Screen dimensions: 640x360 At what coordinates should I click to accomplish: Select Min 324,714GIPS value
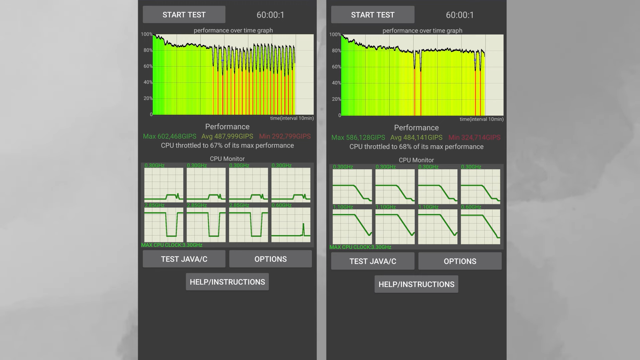[474, 138]
